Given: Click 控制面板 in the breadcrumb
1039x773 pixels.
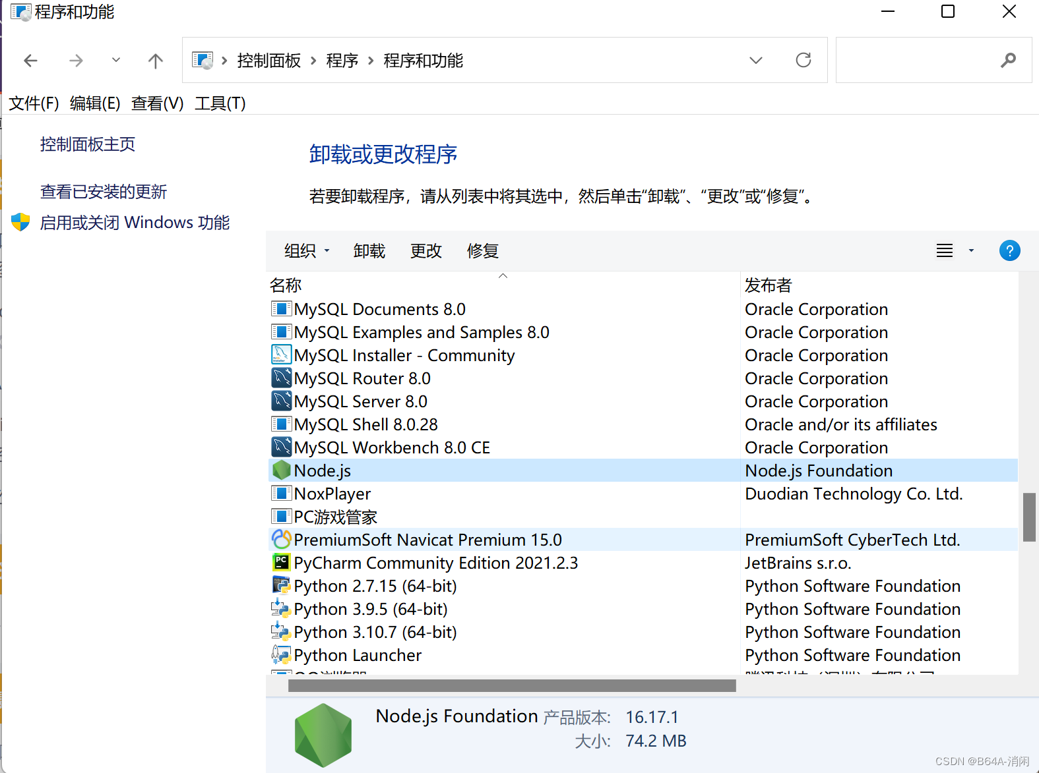Looking at the screenshot, I should pyautogui.click(x=269, y=61).
